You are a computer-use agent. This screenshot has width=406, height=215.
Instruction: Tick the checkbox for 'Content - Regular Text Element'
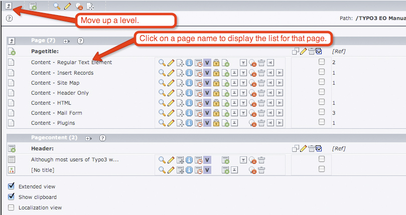coord(322,62)
